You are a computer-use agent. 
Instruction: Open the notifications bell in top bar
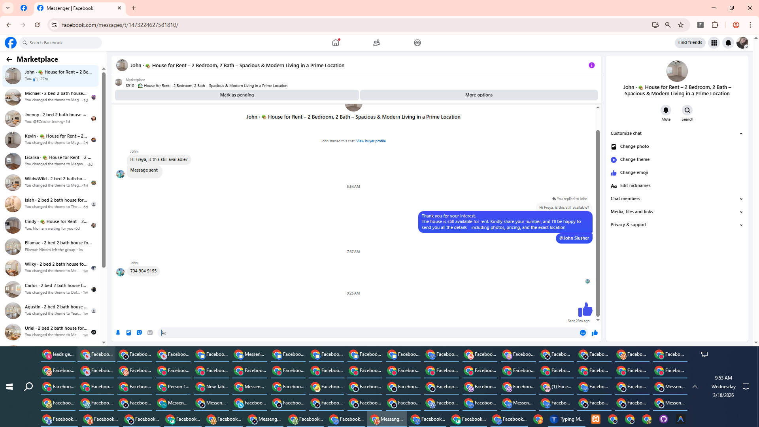[728, 43]
